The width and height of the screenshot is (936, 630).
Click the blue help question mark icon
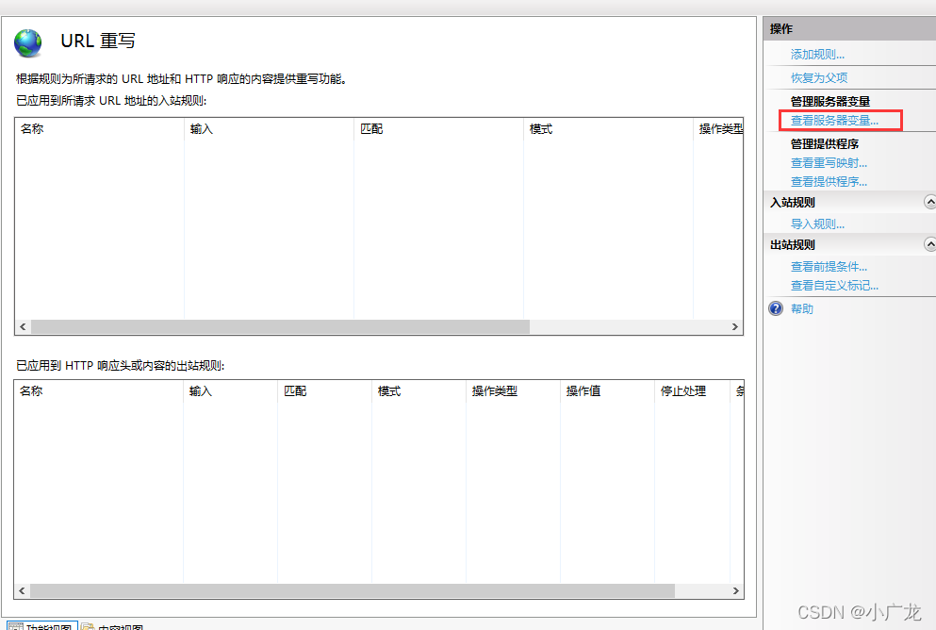pyautogui.click(x=776, y=308)
